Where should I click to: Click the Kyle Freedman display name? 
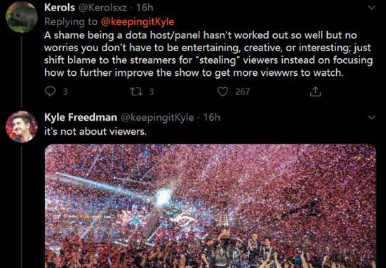81,117
